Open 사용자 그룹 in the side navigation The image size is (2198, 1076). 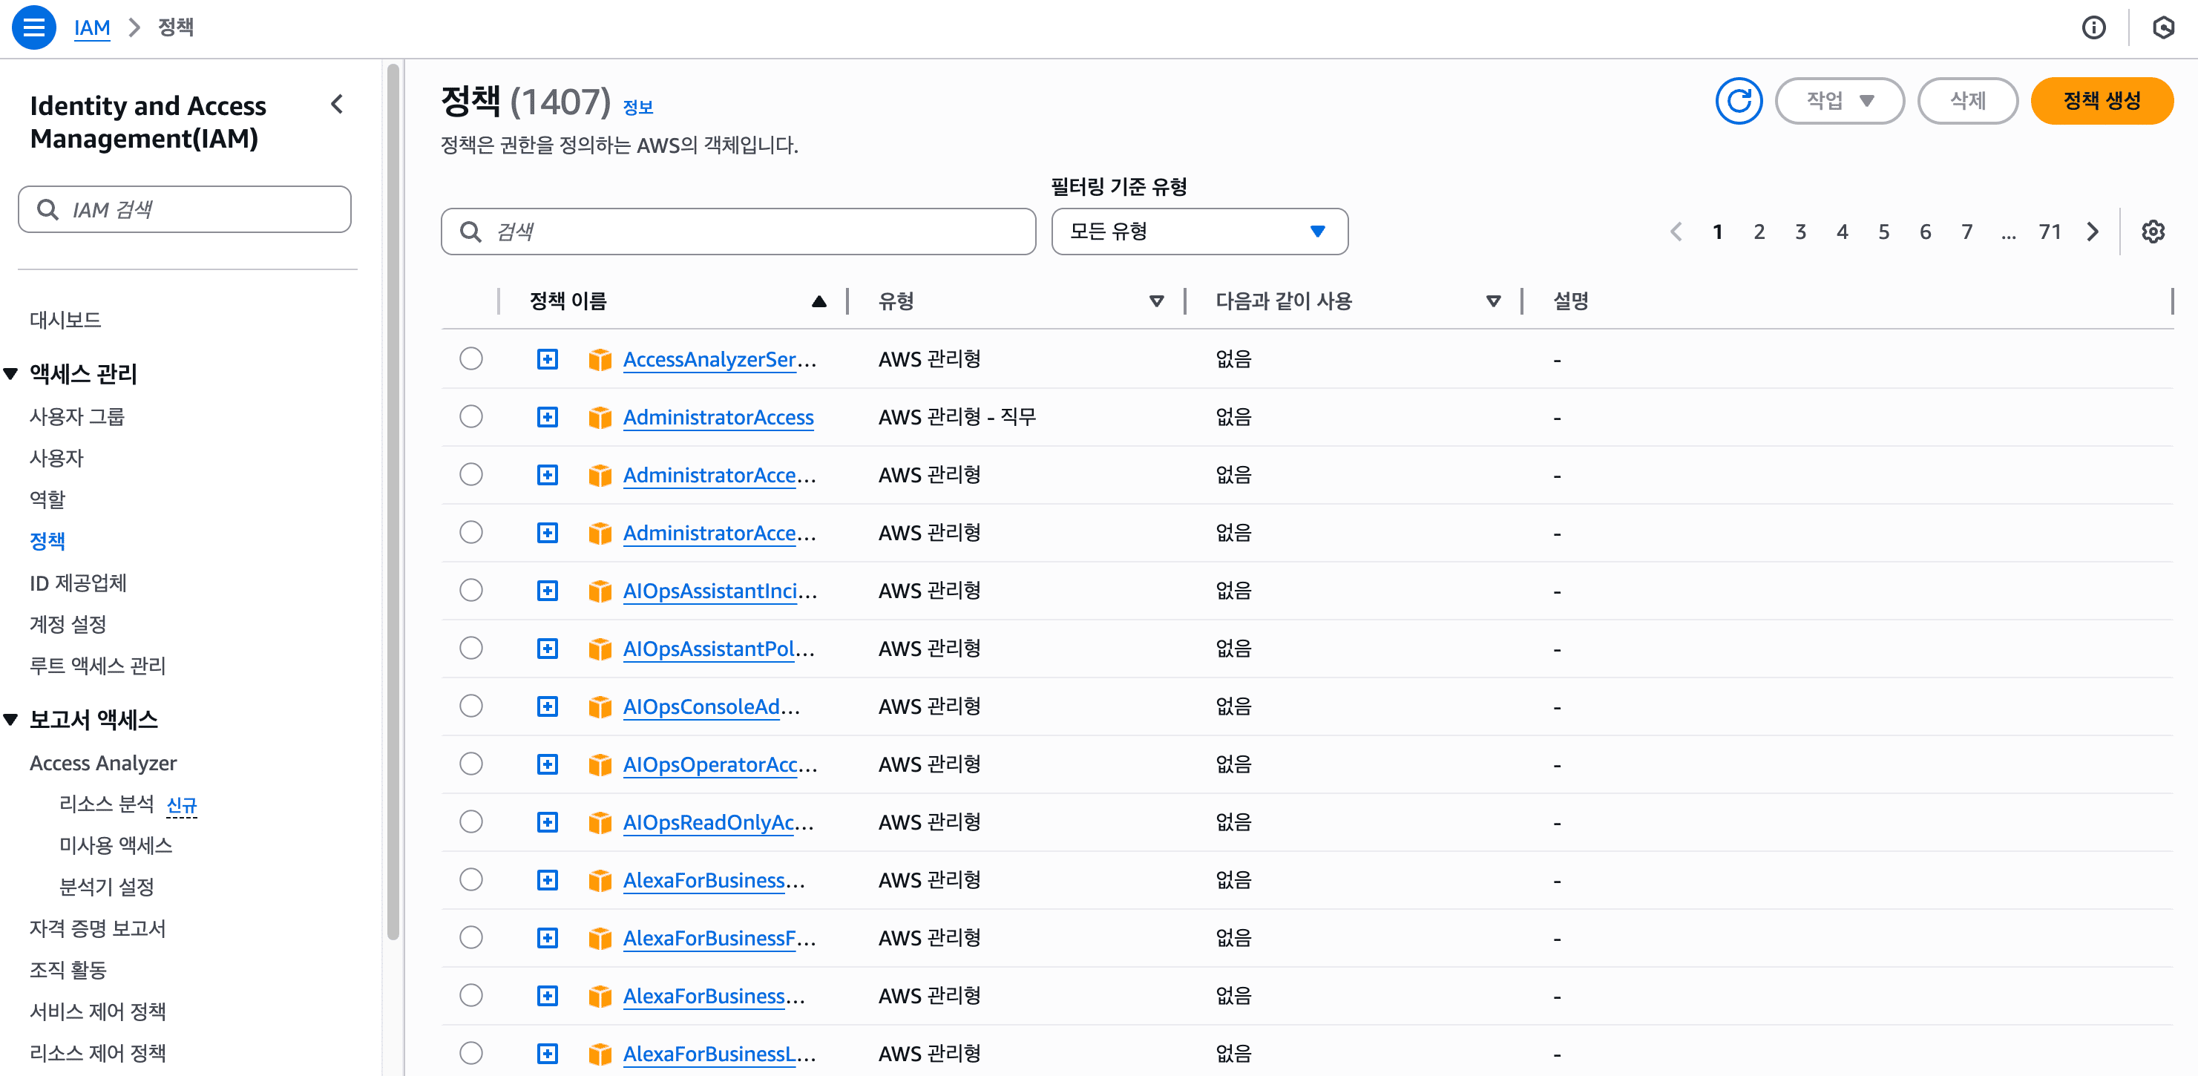[x=76, y=416]
